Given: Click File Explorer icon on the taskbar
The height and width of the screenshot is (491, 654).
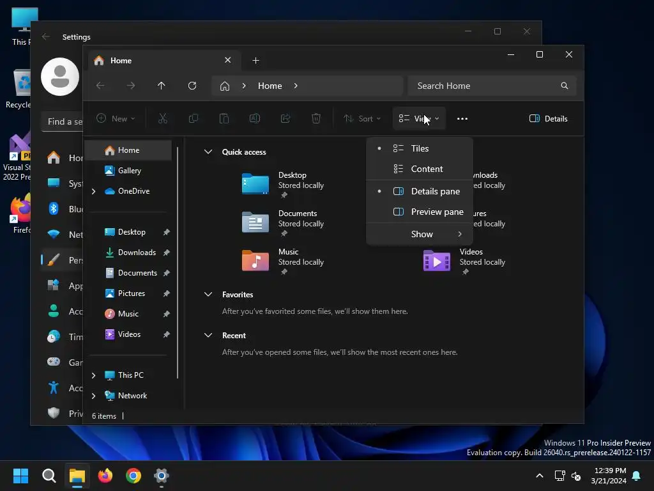Looking at the screenshot, I should 77,476.
